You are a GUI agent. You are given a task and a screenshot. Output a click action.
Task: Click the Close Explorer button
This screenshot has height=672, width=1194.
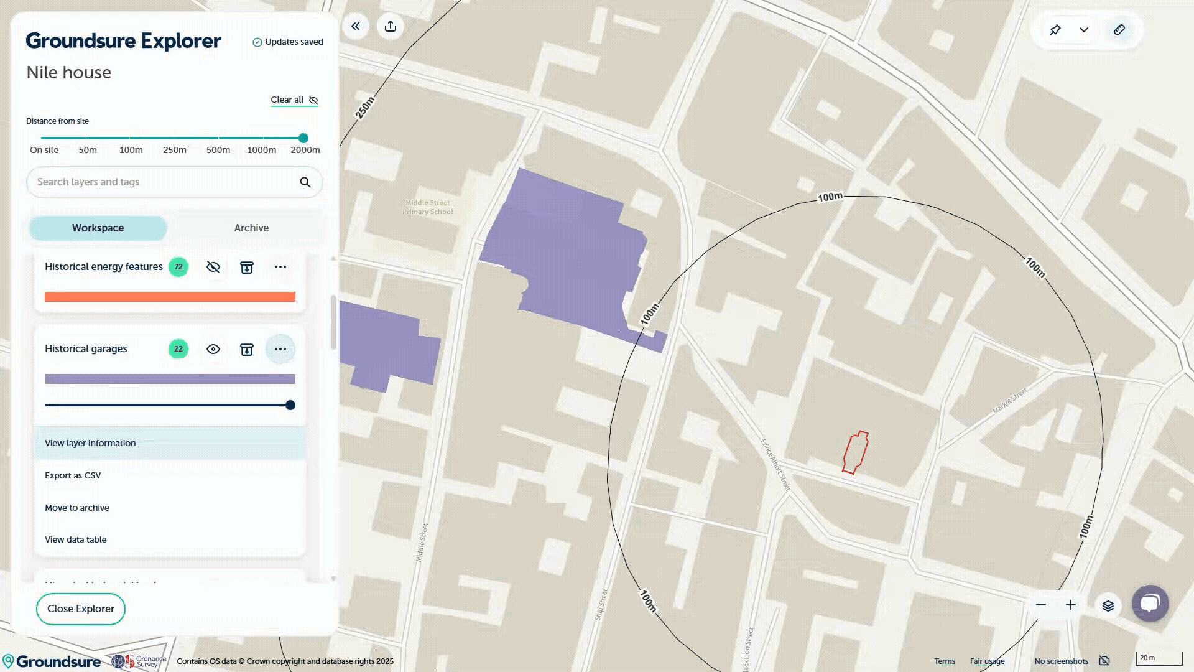coord(81,609)
